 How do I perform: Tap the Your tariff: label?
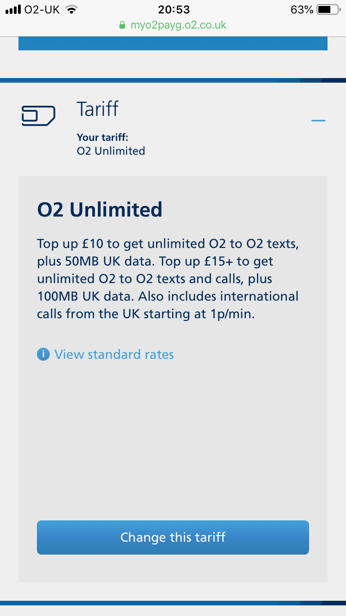102,137
